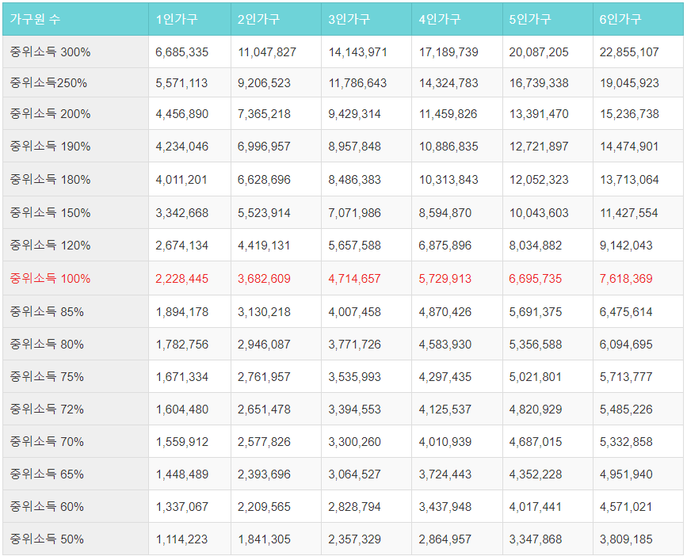Click the value 1,671,334
The height and width of the screenshot is (560, 687).
[x=182, y=376]
